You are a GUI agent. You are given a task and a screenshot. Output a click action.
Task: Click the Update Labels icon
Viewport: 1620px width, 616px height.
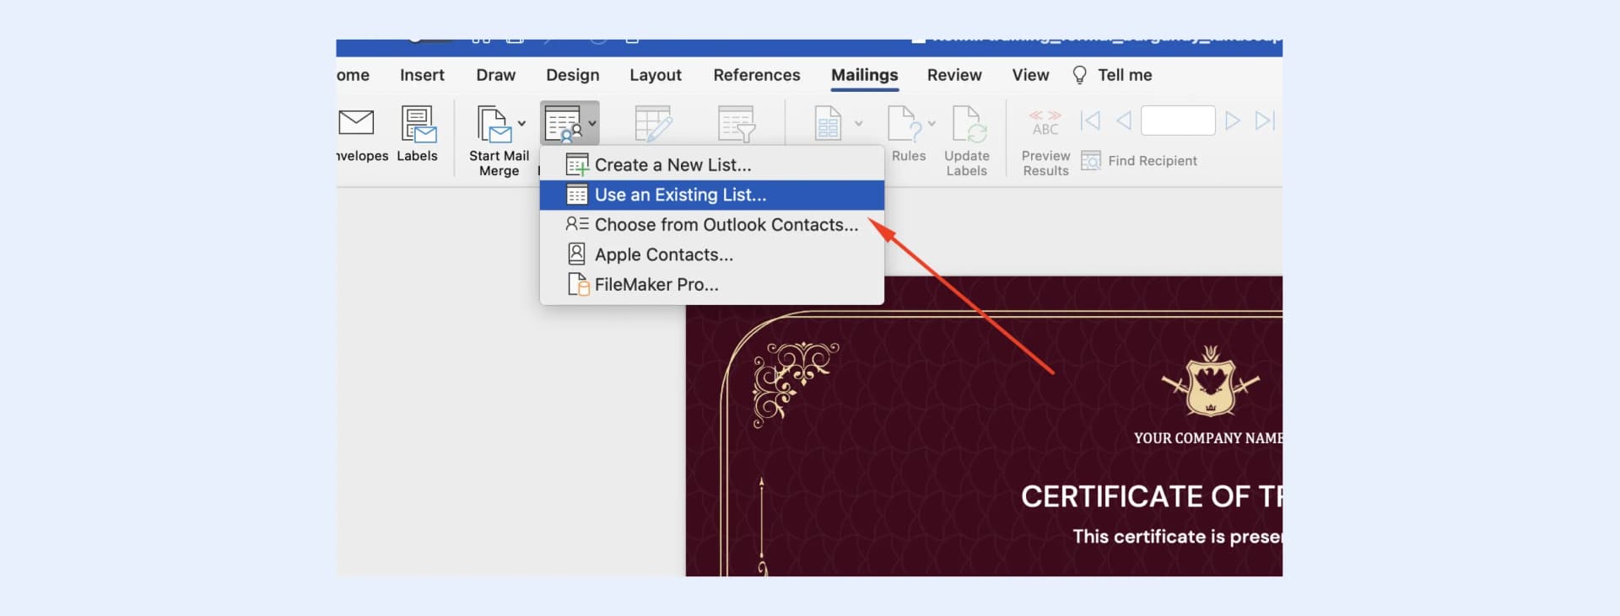point(969,124)
